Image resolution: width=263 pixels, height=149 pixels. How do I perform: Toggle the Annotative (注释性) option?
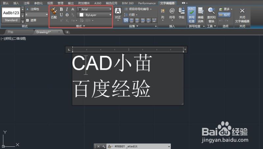coord(33,9)
